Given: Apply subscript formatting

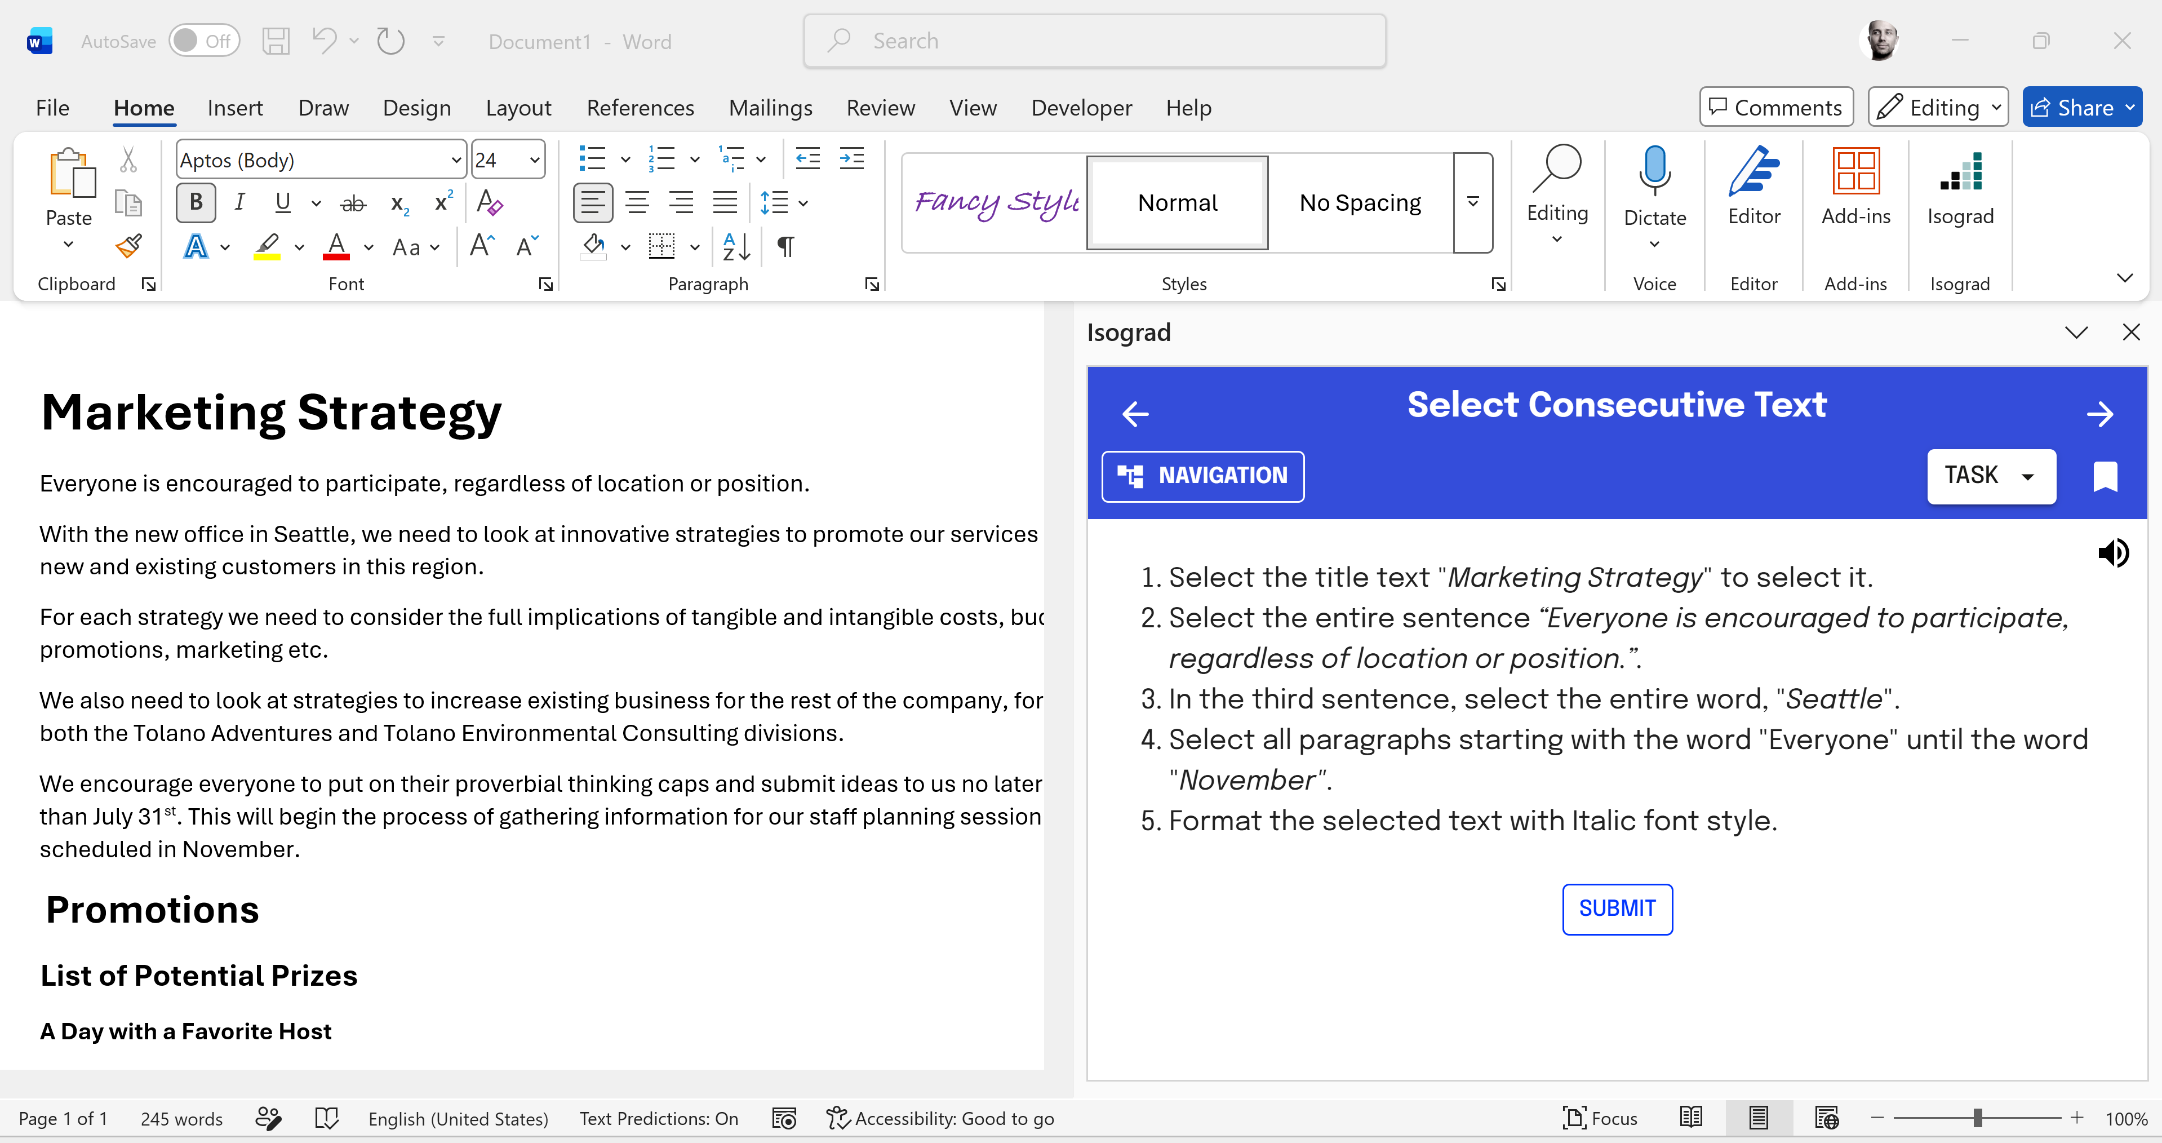Looking at the screenshot, I should 399,204.
